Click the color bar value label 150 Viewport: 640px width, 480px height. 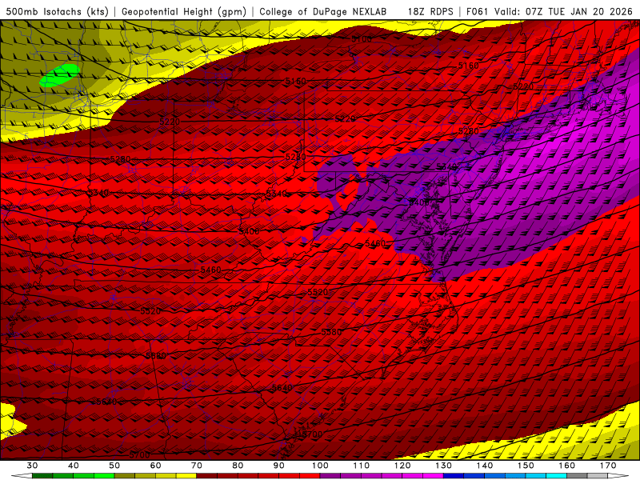coord(526,466)
